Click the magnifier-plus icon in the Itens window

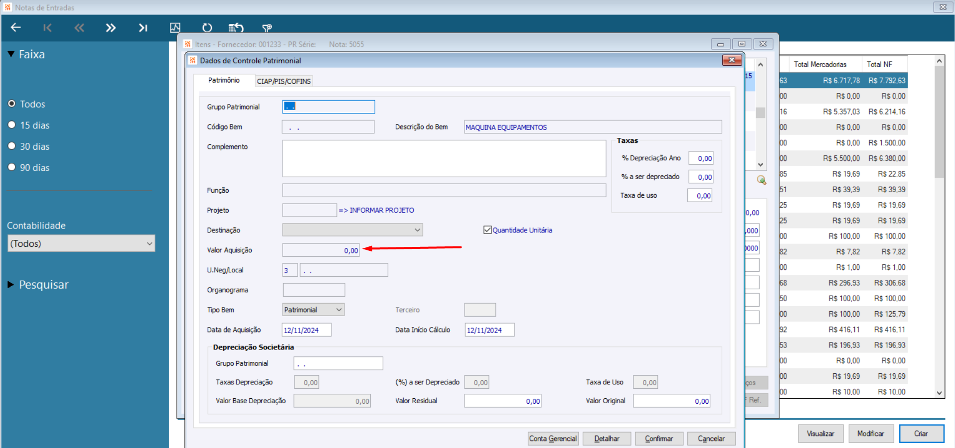[x=761, y=180]
